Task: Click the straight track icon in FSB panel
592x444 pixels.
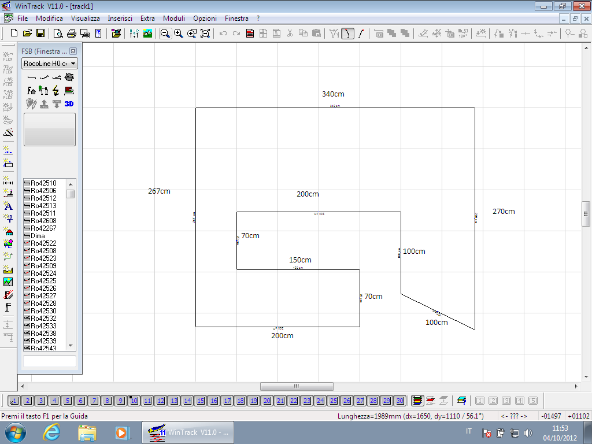Action: tap(32, 77)
